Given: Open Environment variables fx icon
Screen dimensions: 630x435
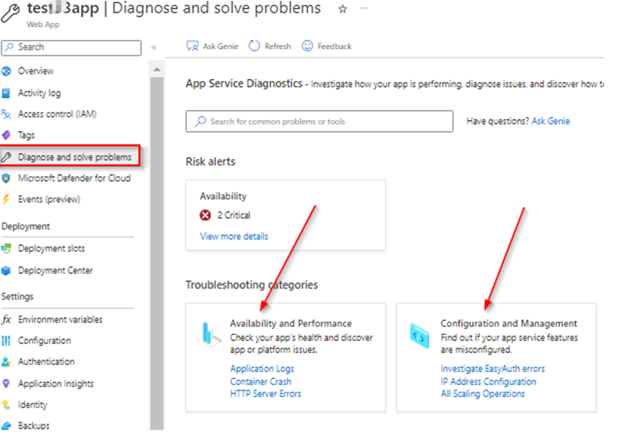Looking at the screenshot, I should [x=8, y=319].
